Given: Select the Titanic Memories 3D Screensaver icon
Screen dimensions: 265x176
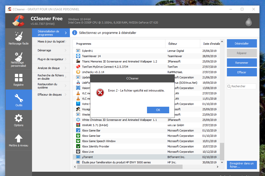Looking at the screenshot, I should click(78, 61).
